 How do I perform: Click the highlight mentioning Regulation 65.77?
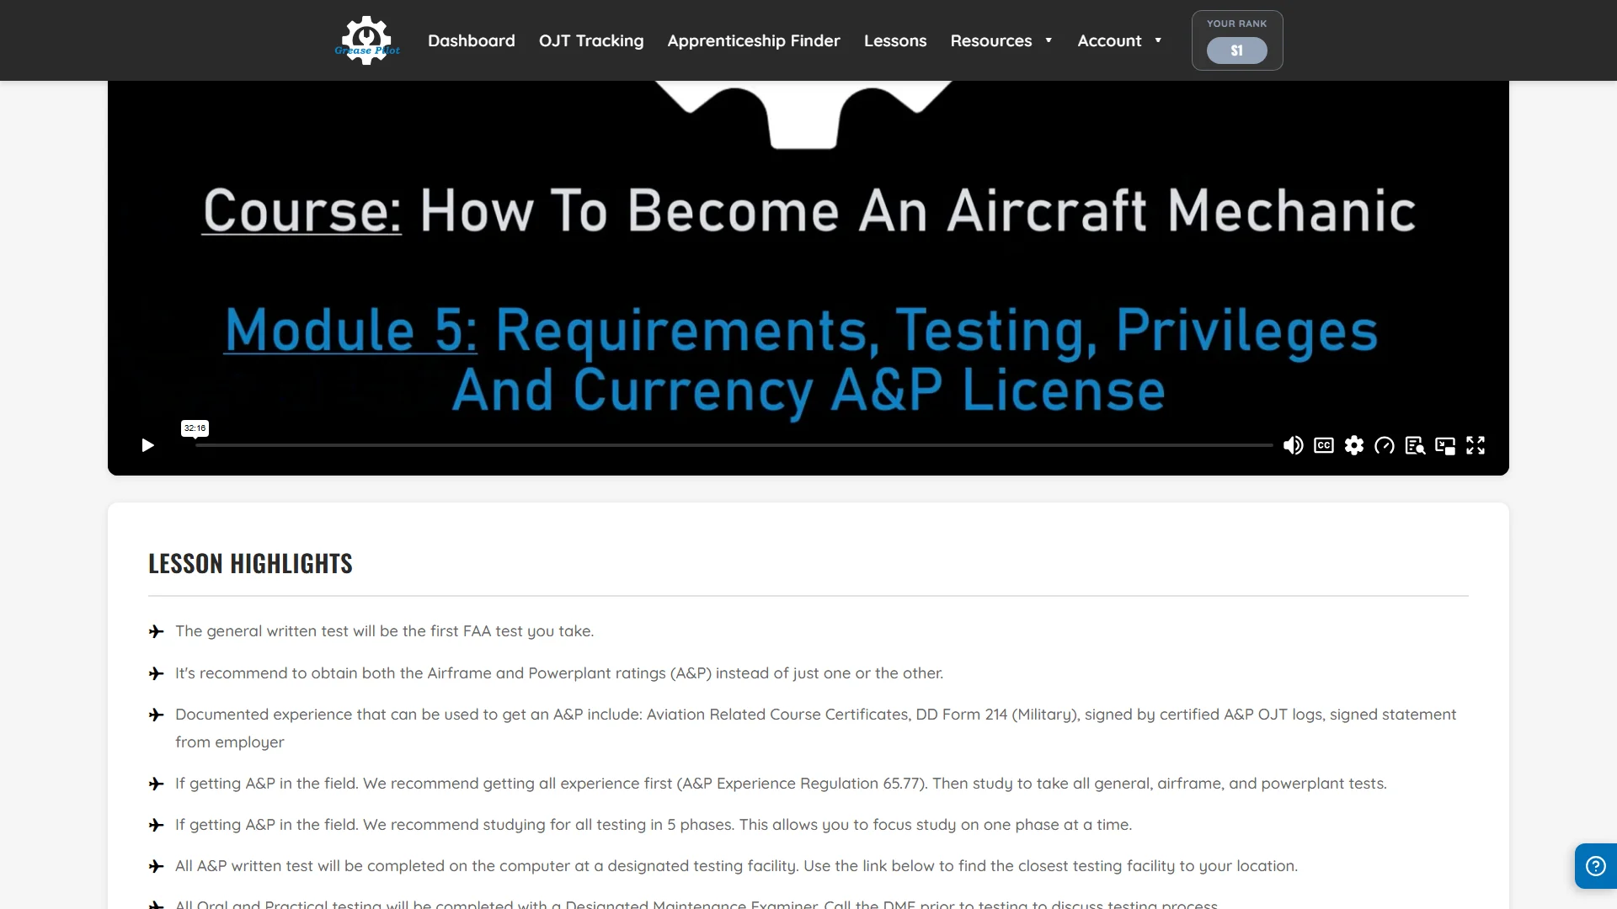coord(781,784)
